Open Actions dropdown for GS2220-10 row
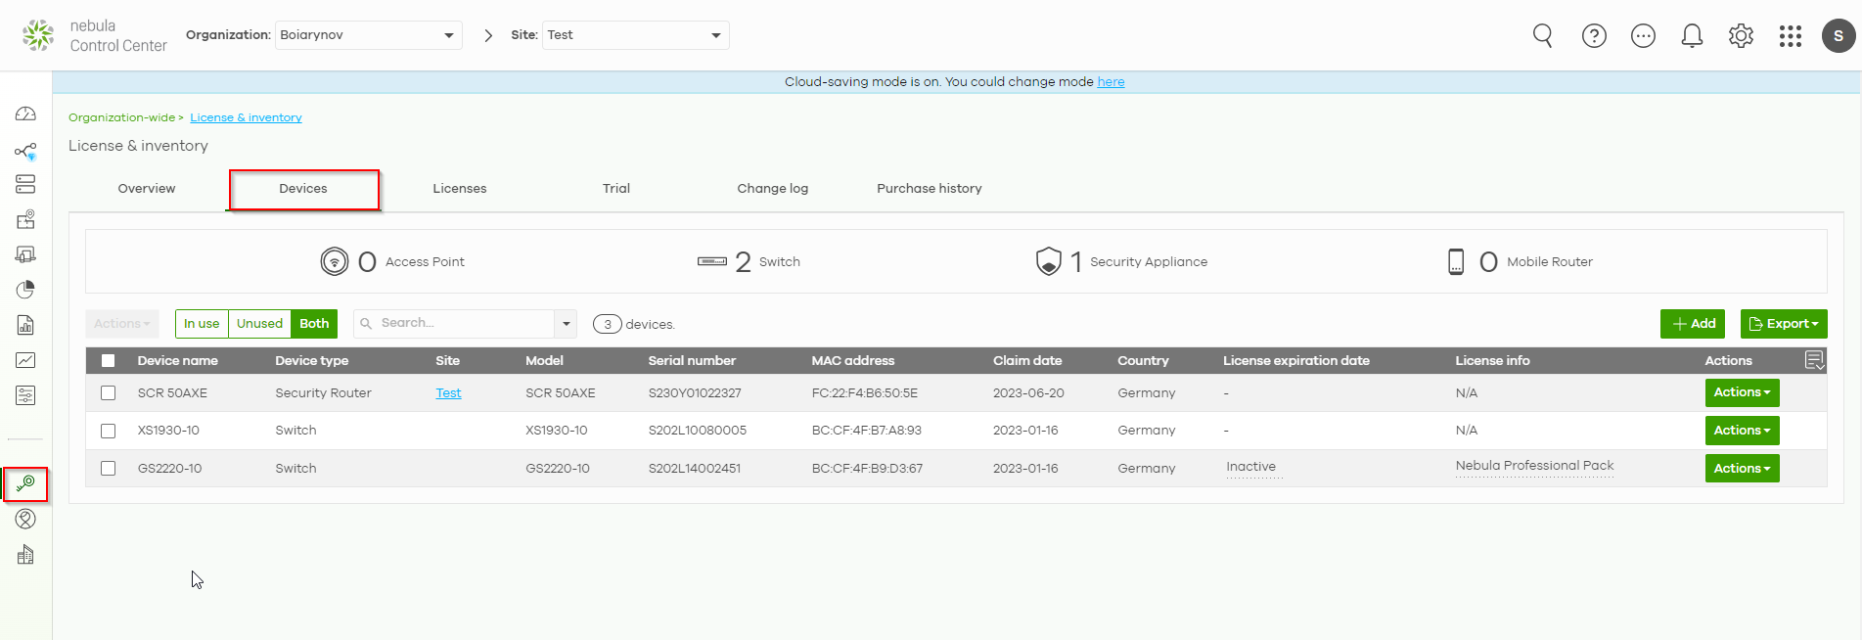 [1742, 469]
